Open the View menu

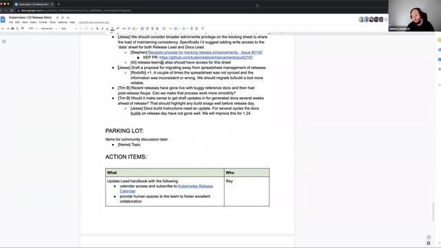point(25,22)
